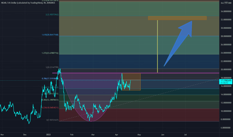Click the 32.00000000 price axis label
Viewport: 233px width, 137px height.
pos(226,20)
